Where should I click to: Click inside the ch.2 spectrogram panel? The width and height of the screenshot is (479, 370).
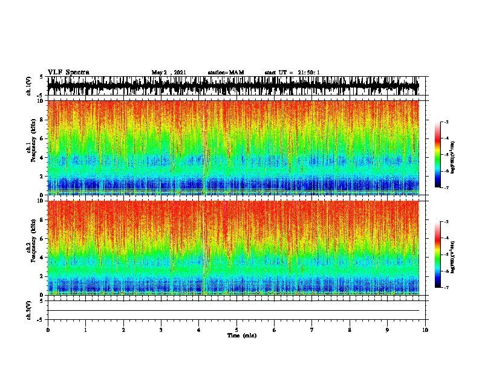[233, 248]
